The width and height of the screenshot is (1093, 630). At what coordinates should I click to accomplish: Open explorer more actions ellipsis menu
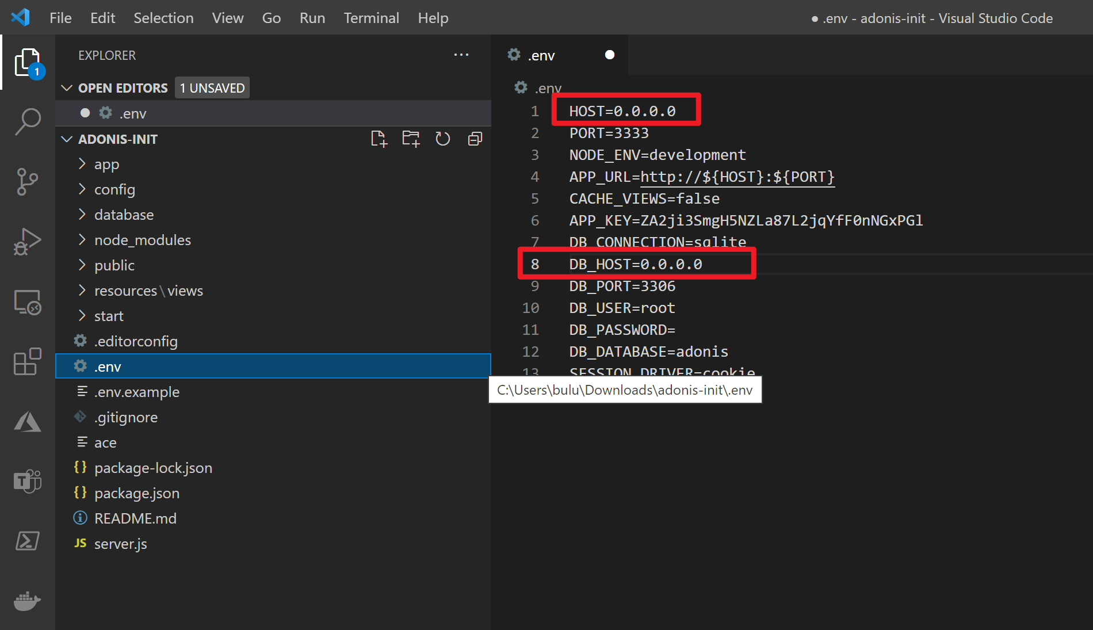click(x=461, y=55)
